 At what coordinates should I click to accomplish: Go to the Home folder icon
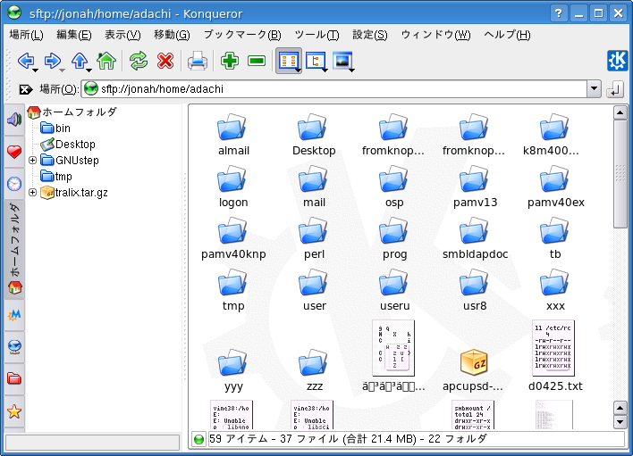106,61
